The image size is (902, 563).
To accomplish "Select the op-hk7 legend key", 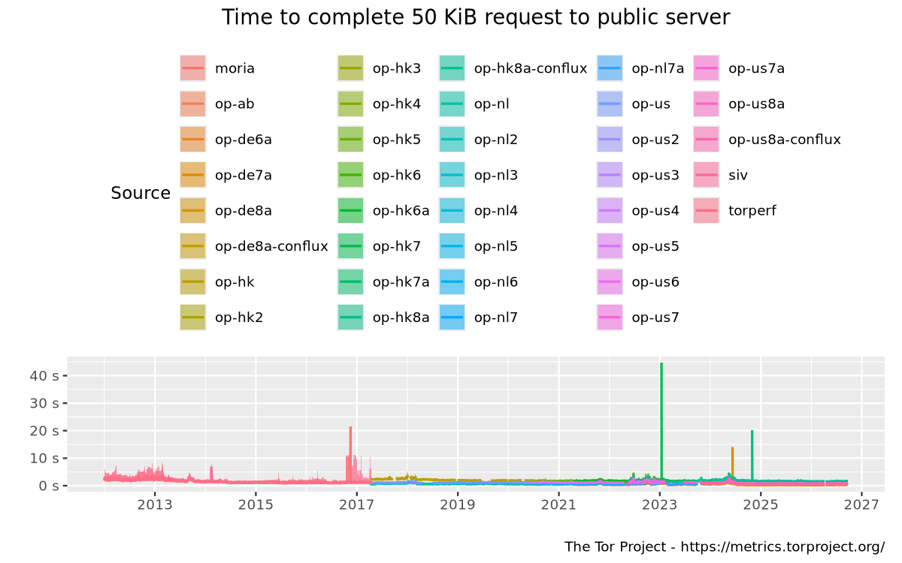I will click(350, 246).
